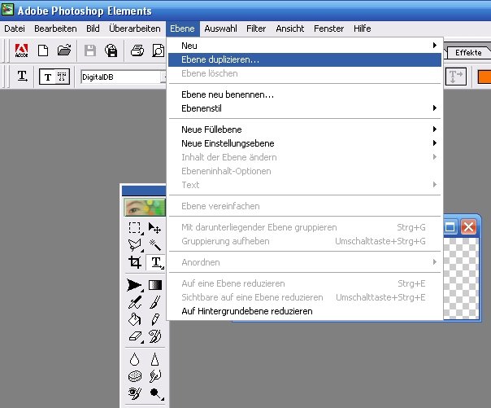Choose Auf eine Ebene reduzieren

tap(305, 283)
